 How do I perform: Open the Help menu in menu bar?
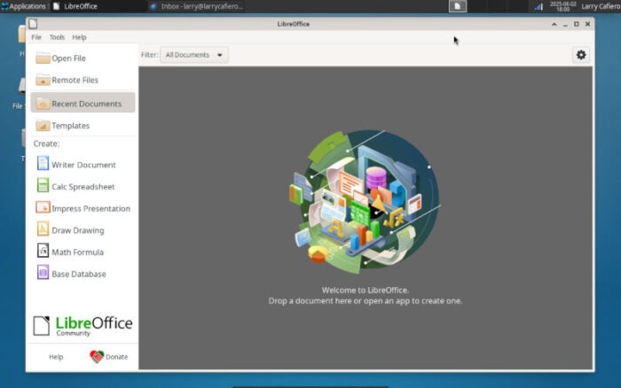coord(79,37)
